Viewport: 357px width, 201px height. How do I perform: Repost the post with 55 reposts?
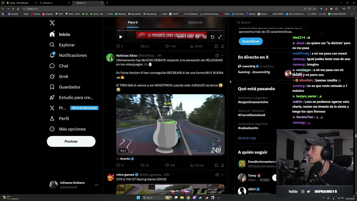tap(144, 46)
